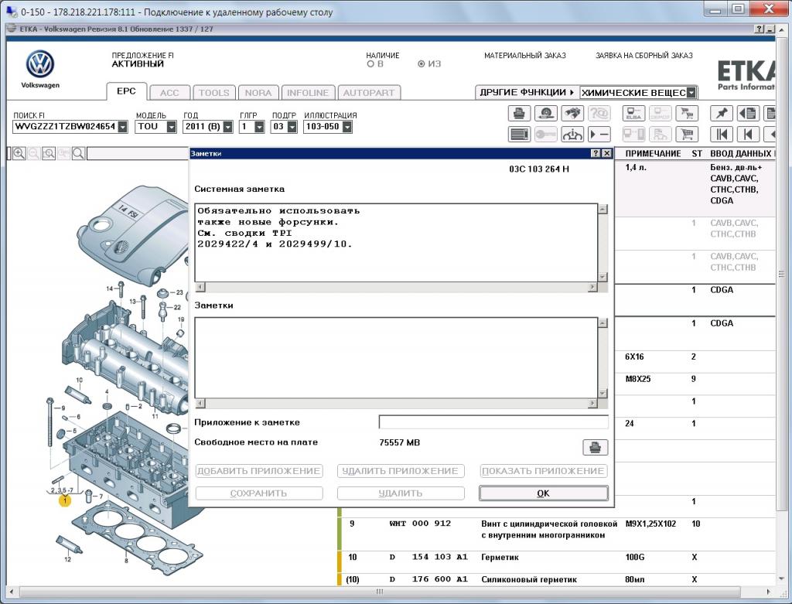792x604 pixels.
Task: Click the 'M8X25' remark cell
Action: [638, 379]
